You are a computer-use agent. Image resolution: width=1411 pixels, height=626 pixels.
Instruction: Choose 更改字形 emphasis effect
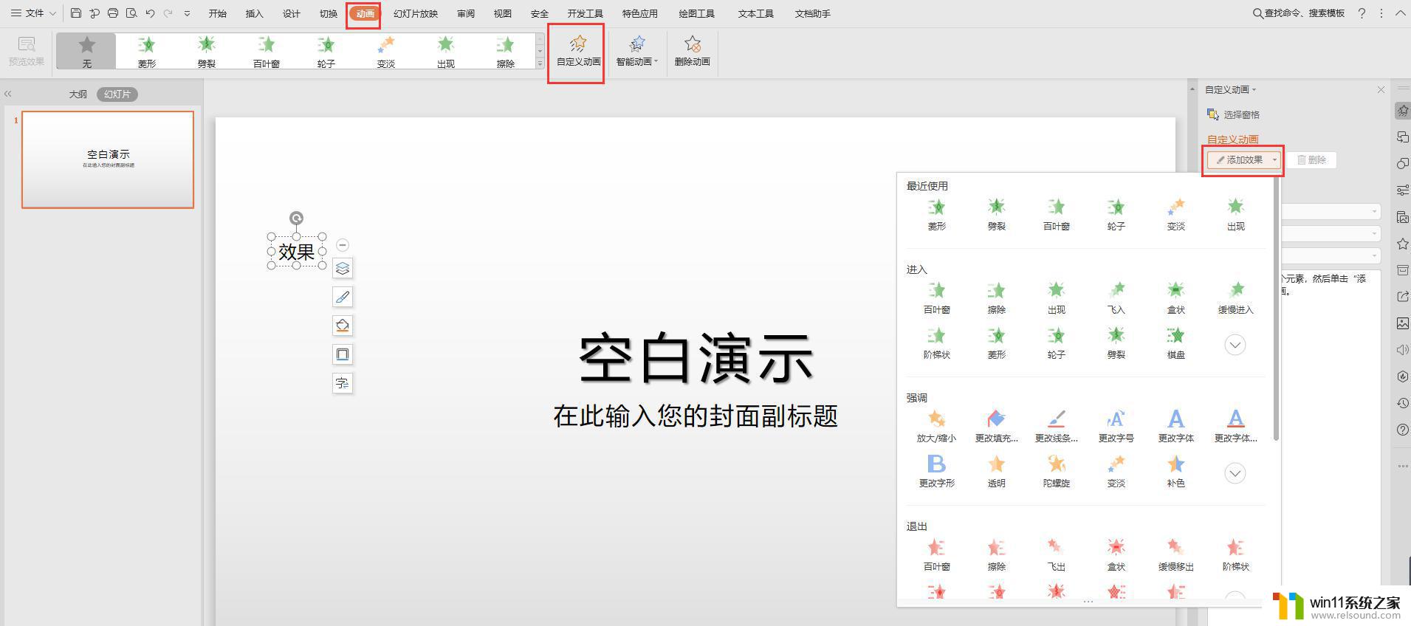[936, 471]
